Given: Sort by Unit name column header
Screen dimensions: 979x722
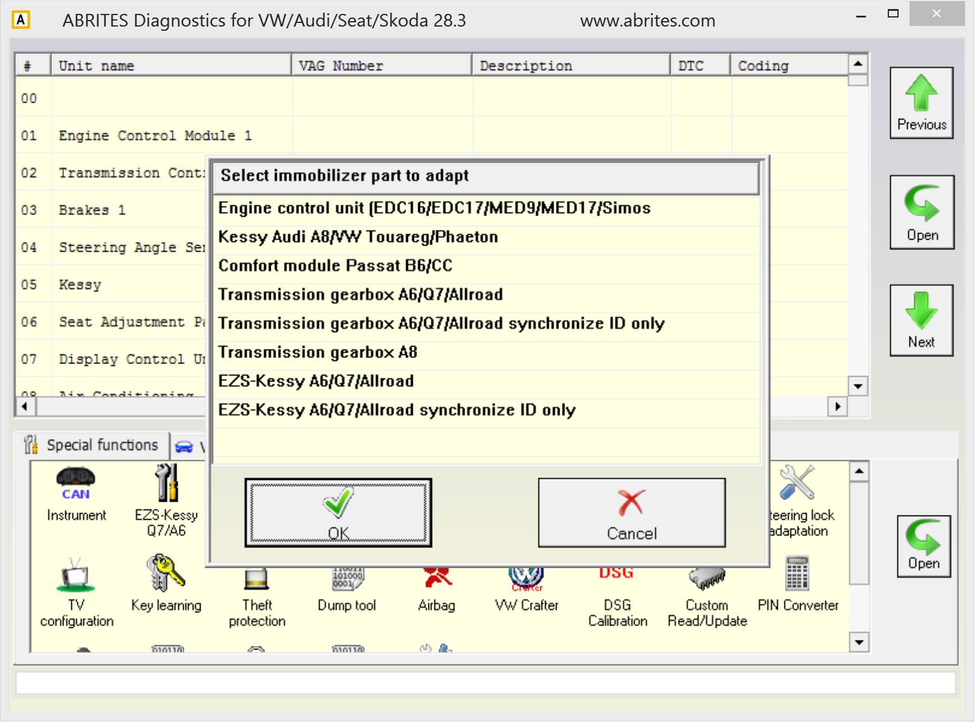Looking at the screenshot, I should click(x=172, y=66).
